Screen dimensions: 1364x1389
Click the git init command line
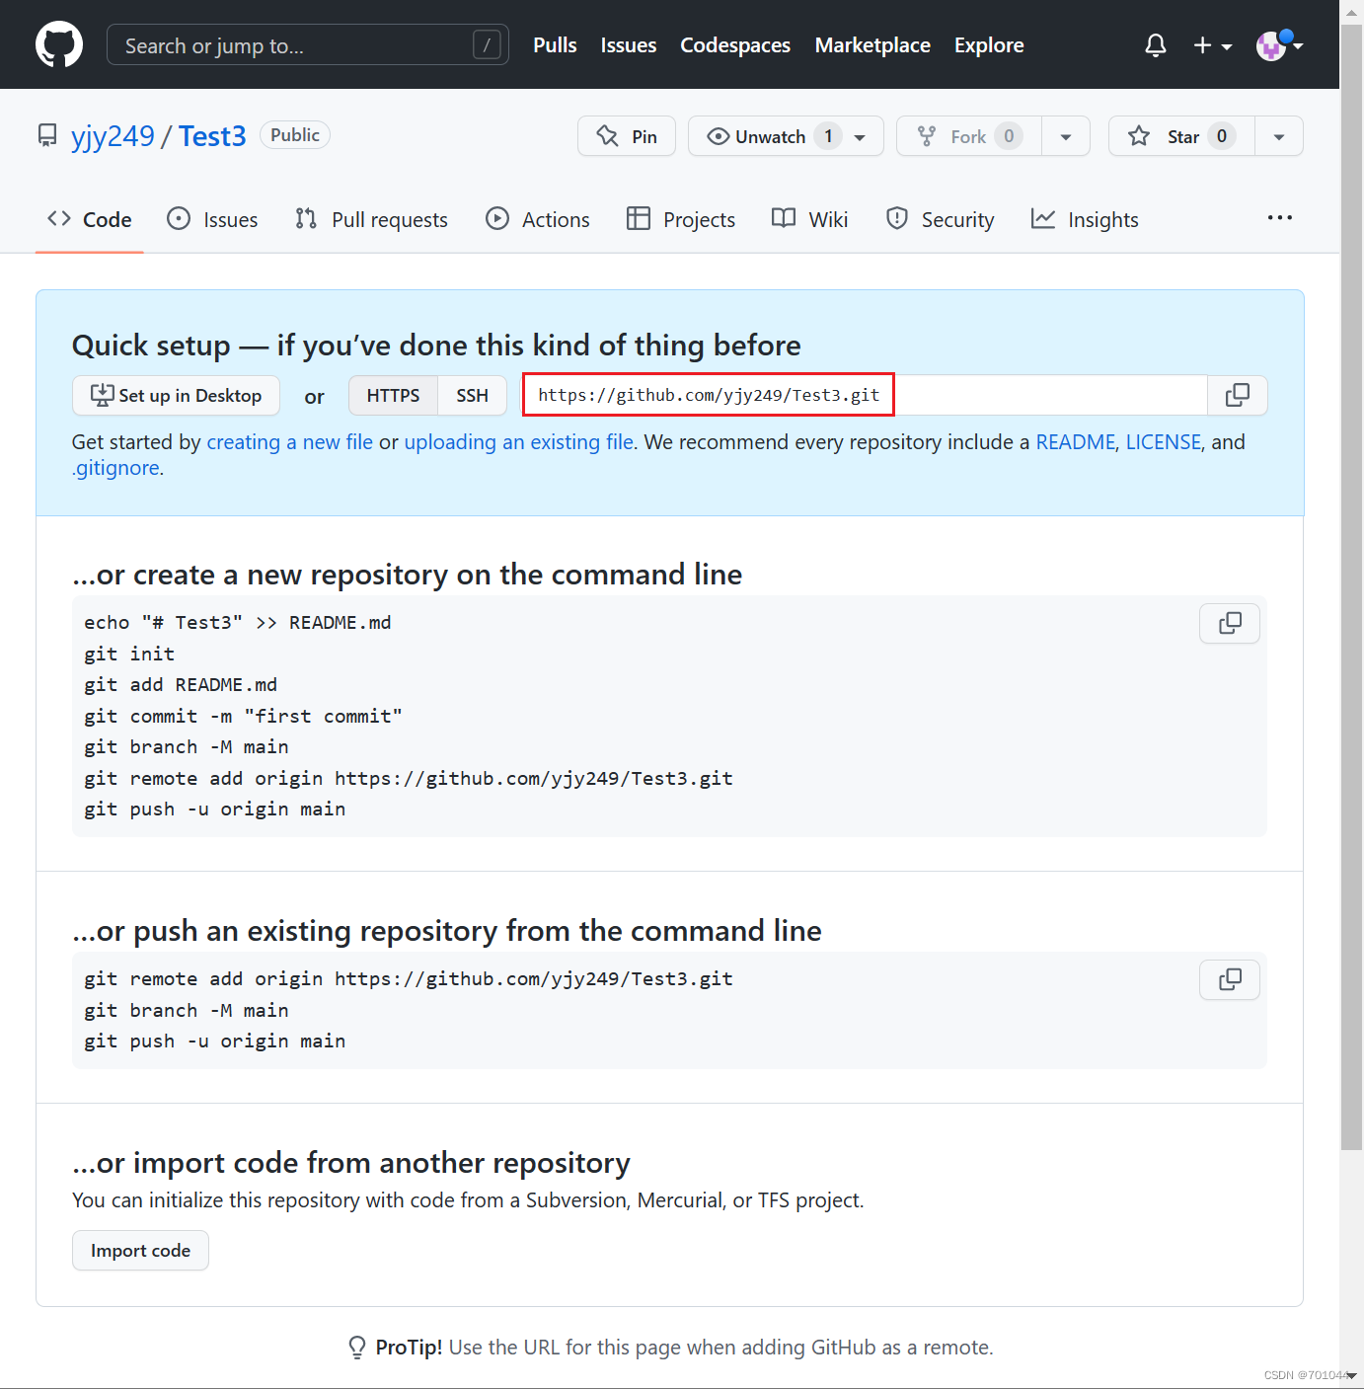(129, 654)
